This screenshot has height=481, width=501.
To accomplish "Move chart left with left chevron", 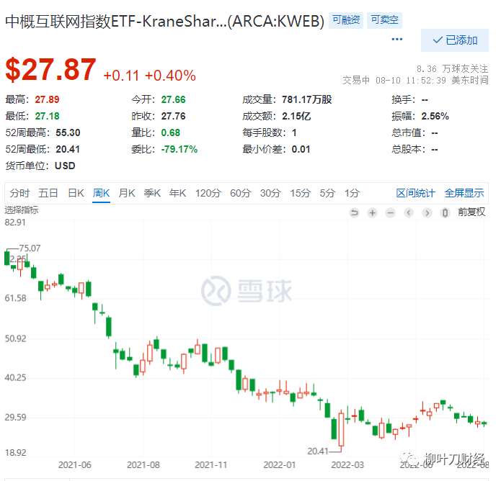I will coord(409,212).
